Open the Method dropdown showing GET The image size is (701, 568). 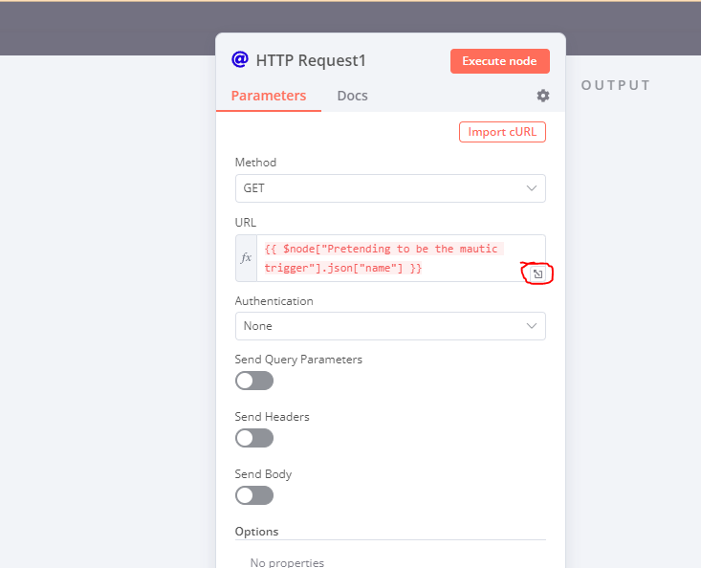390,188
